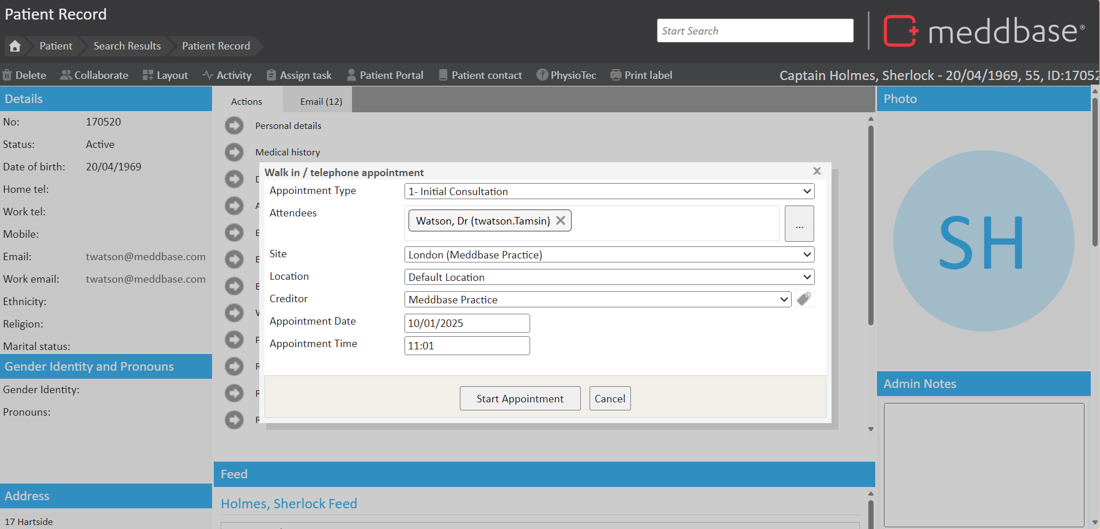The image size is (1100, 529).
Task: Click the Appointment Date field
Action: pyautogui.click(x=467, y=323)
